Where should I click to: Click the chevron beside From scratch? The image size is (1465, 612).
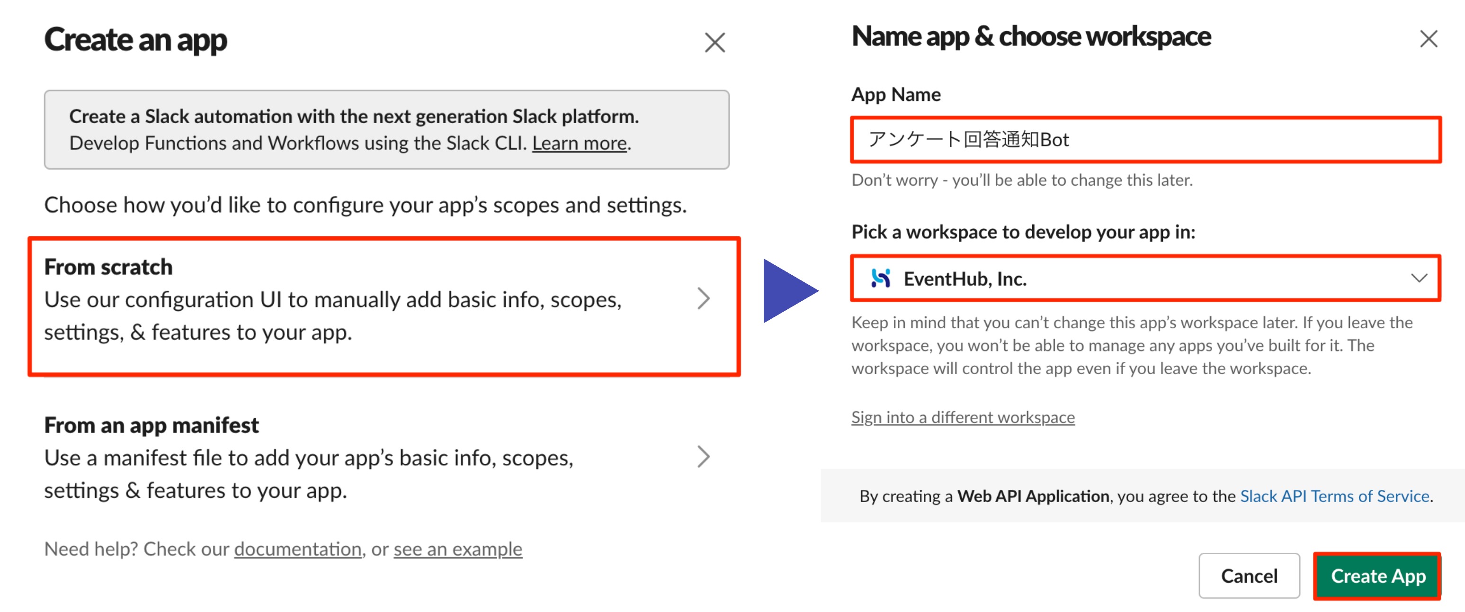pos(704,298)
